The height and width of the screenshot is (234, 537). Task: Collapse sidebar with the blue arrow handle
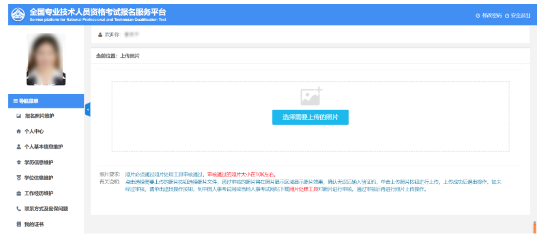[x=87, y=110]
